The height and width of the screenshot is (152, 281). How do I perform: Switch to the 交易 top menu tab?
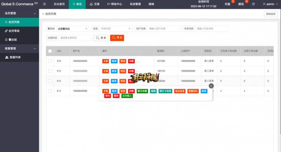94,4
